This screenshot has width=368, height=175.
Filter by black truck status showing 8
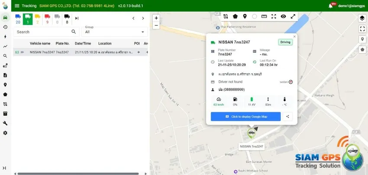coord(67,19)
